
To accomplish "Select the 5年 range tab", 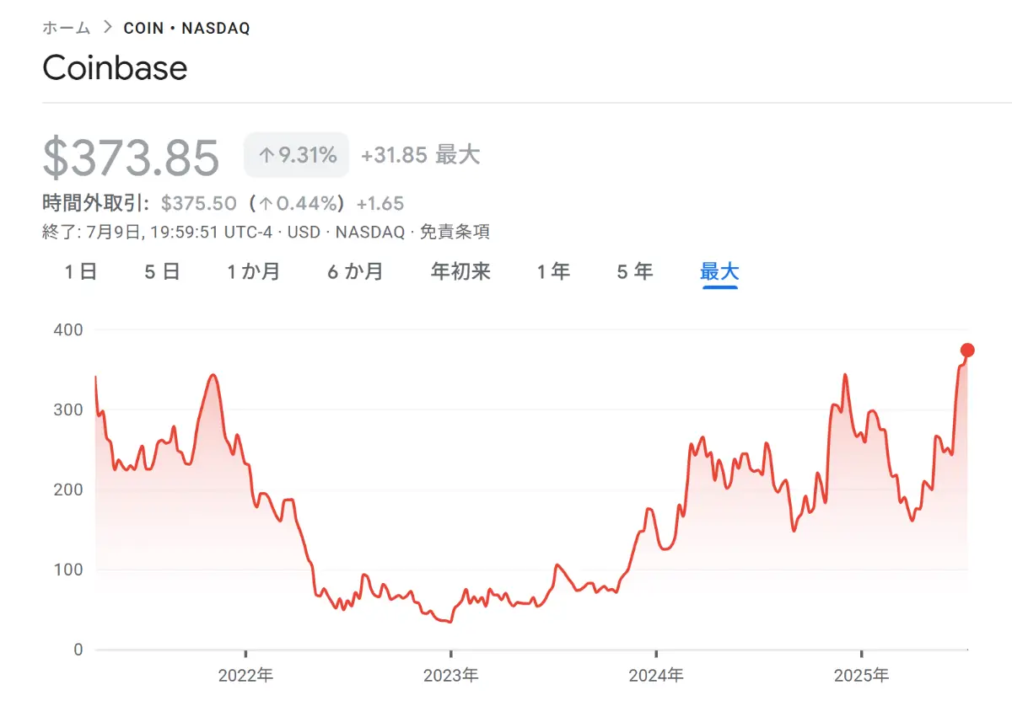I will [635, 271].
